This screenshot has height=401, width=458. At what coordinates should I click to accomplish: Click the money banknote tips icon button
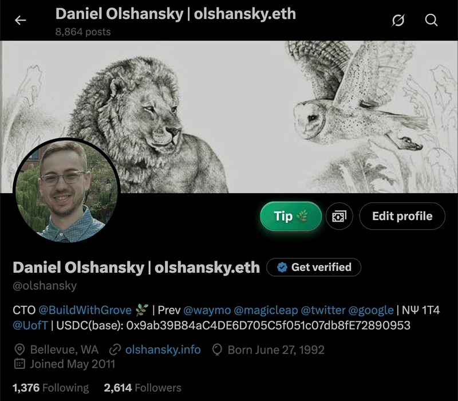click(x=339, y=217)
